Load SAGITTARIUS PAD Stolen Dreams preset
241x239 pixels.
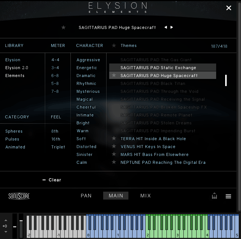click(x=156, y=123)
